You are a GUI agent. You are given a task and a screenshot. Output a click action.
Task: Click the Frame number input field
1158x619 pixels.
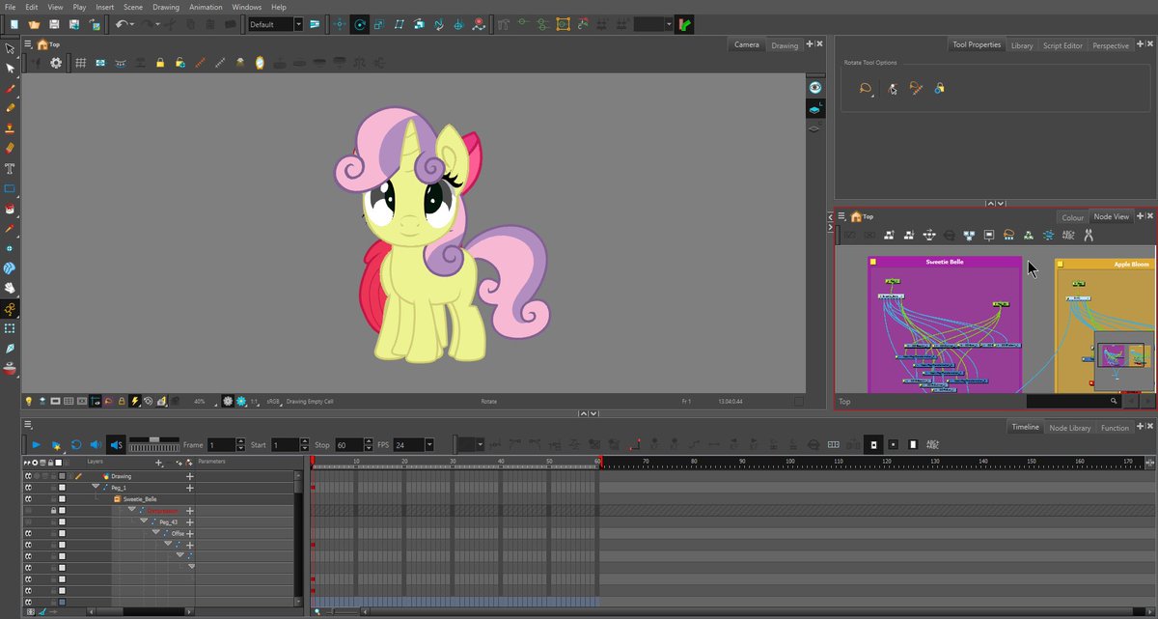220,445
